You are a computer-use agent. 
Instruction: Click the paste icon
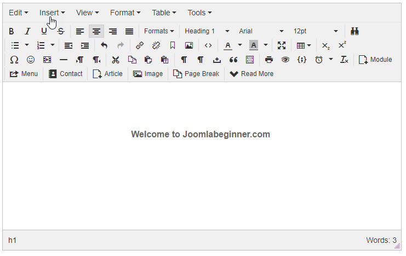point(148,60)
